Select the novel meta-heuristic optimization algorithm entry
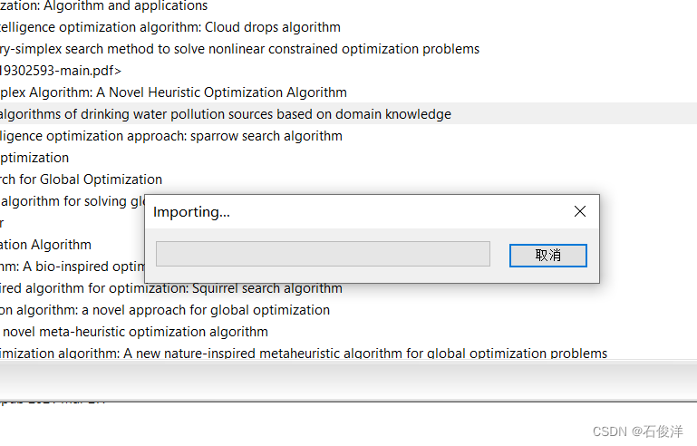Viewport: 697px width, 446px height. [134, 332]
